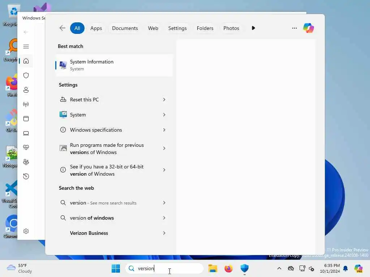370x277 pixels.
Task: Open Protection history clock icon
Action: click(x=26, y=176)
